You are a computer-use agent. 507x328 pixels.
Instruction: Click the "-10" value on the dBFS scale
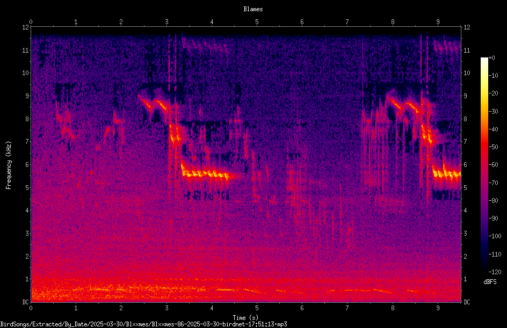493,76
